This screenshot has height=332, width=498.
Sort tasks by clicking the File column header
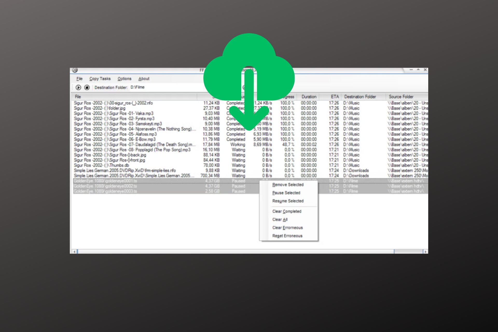(78, 96)
